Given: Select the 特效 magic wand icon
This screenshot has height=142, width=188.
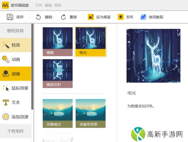Looking at the screenshot, I should pyautogui.click(x=6, y=45).
